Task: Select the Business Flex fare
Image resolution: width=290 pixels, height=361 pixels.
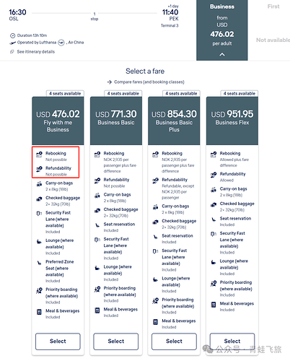Action: (x=232, y=341)
